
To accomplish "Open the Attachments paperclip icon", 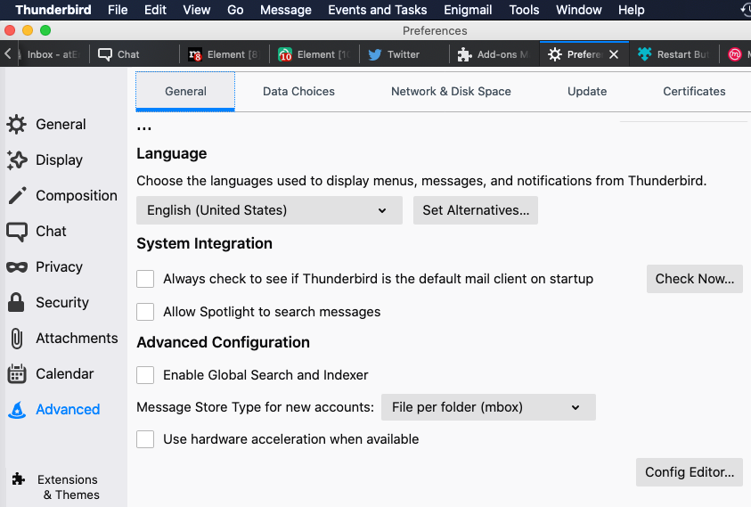I will coord(17,339).
